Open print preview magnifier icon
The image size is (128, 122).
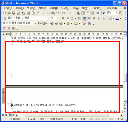pos(33,13)
